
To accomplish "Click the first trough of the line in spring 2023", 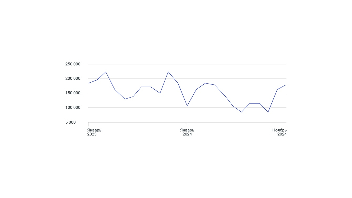I will pyautogui.click(x=125, y=99).
